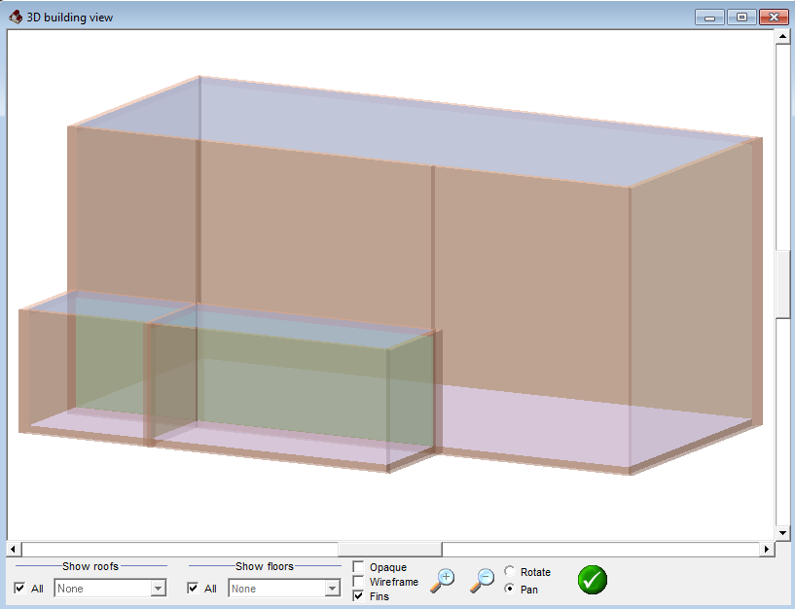Maximize the 3D building view window

coord(741,18)
